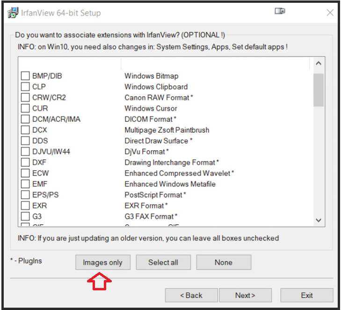Select the DCM/ACR/IMA DICOM checkbox
Image resolution: width=341 pixels, height=310 pixels.
[x=25, y=119]
